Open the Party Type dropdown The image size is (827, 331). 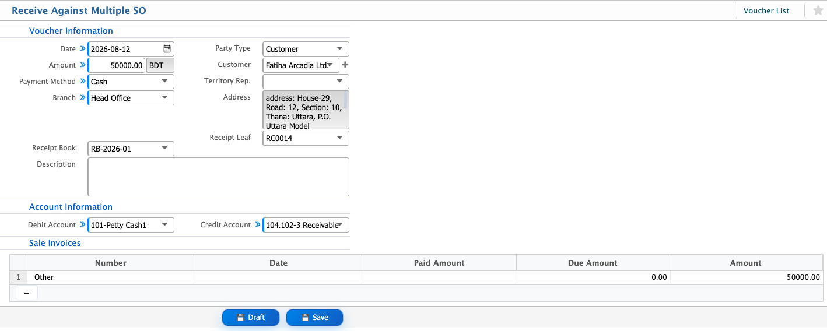[306, 49]
